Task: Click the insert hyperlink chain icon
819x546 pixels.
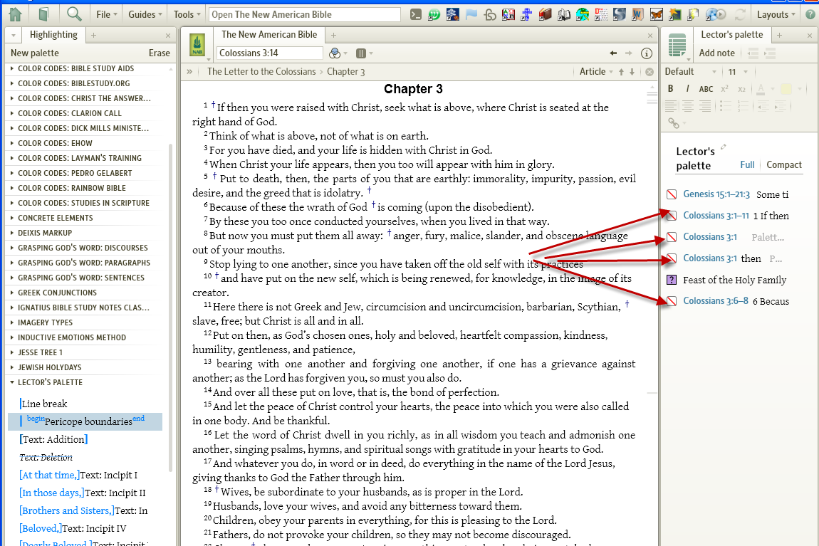Action: coord(673,123)
